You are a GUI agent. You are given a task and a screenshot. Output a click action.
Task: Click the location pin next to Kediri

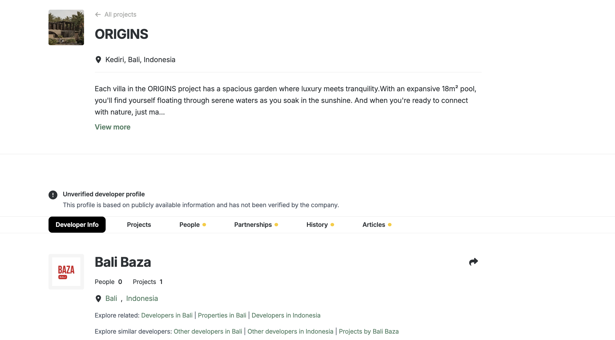(98, 60)
